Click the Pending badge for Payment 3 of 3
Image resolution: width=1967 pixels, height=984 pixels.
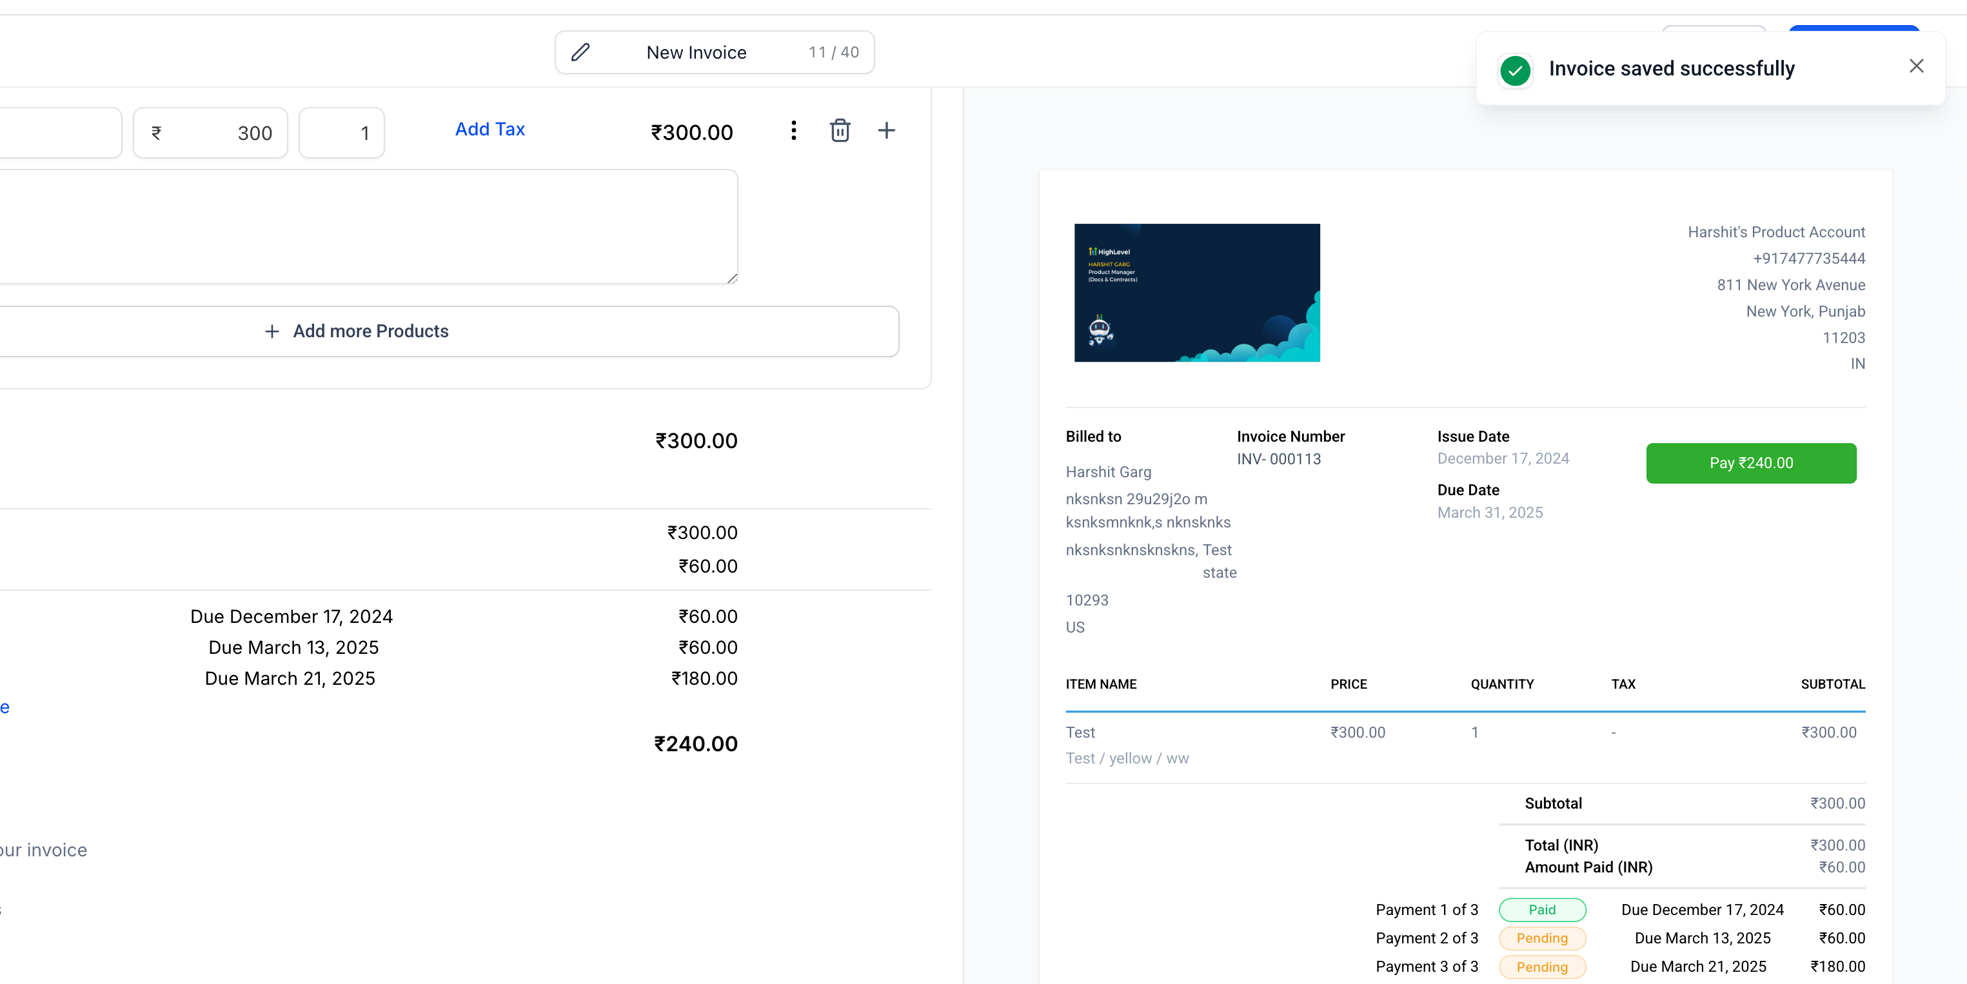point(1542,967)
